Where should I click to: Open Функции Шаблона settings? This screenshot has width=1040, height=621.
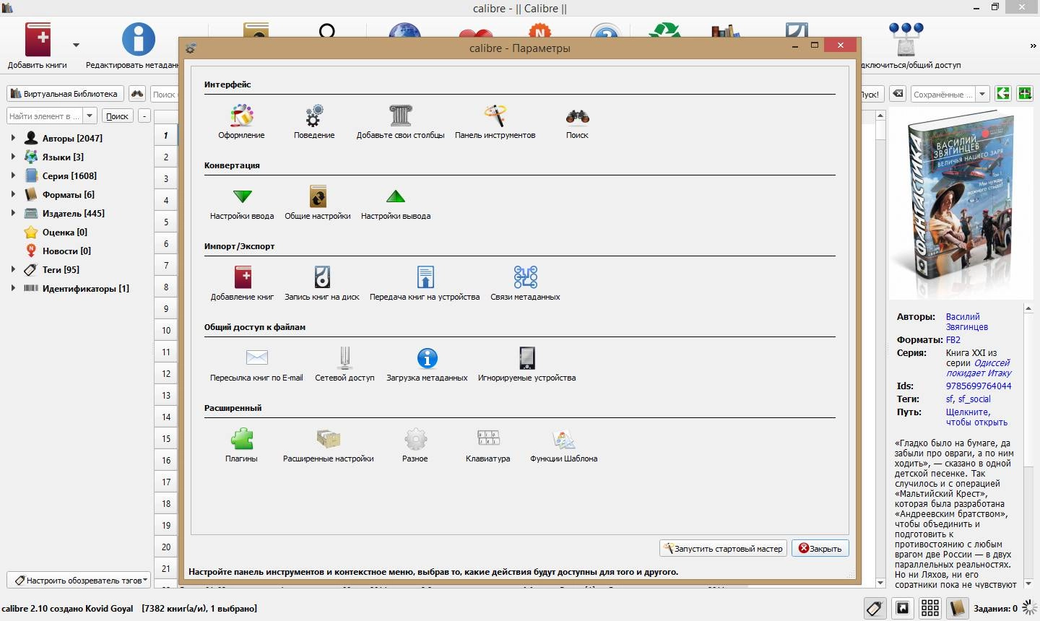563,446
